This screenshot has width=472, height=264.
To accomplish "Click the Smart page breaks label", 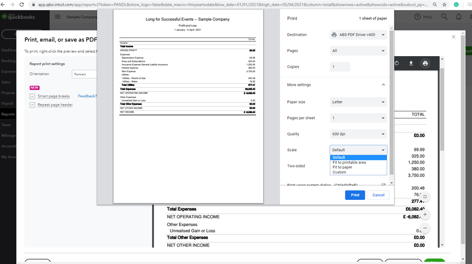I will pos(53,96).
